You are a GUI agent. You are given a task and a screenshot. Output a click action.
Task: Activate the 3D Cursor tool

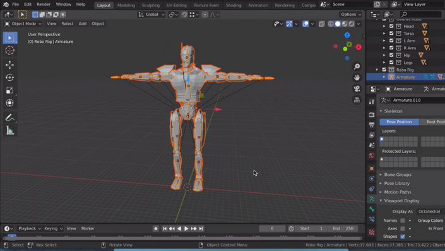tap(9, 51)
